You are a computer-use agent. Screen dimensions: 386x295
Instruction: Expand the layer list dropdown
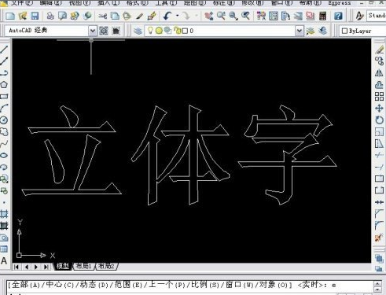(x=300, y=31)
